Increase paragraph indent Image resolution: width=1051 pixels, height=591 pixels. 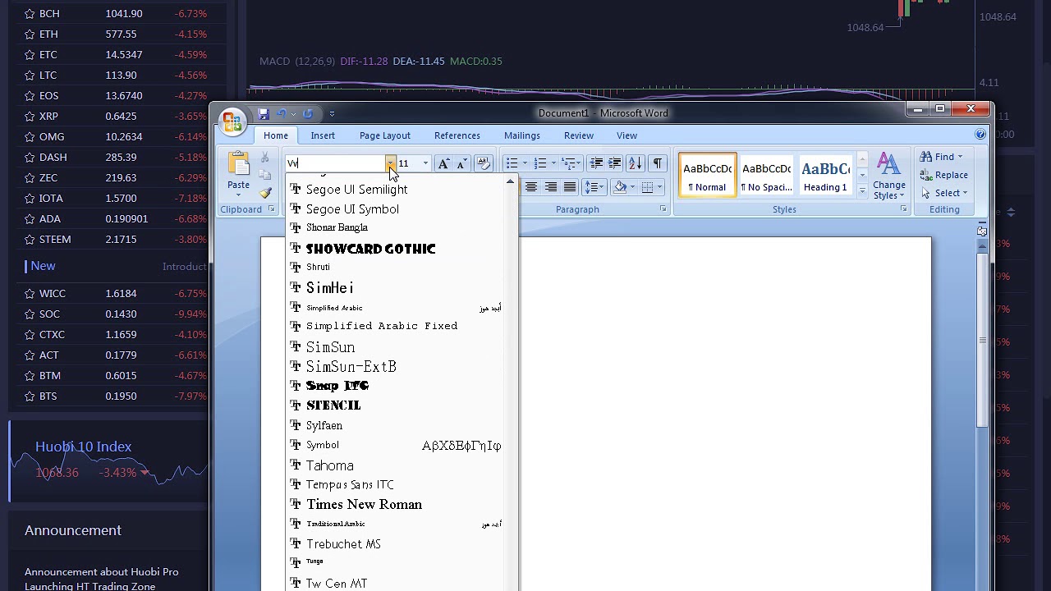pos(614,163)
